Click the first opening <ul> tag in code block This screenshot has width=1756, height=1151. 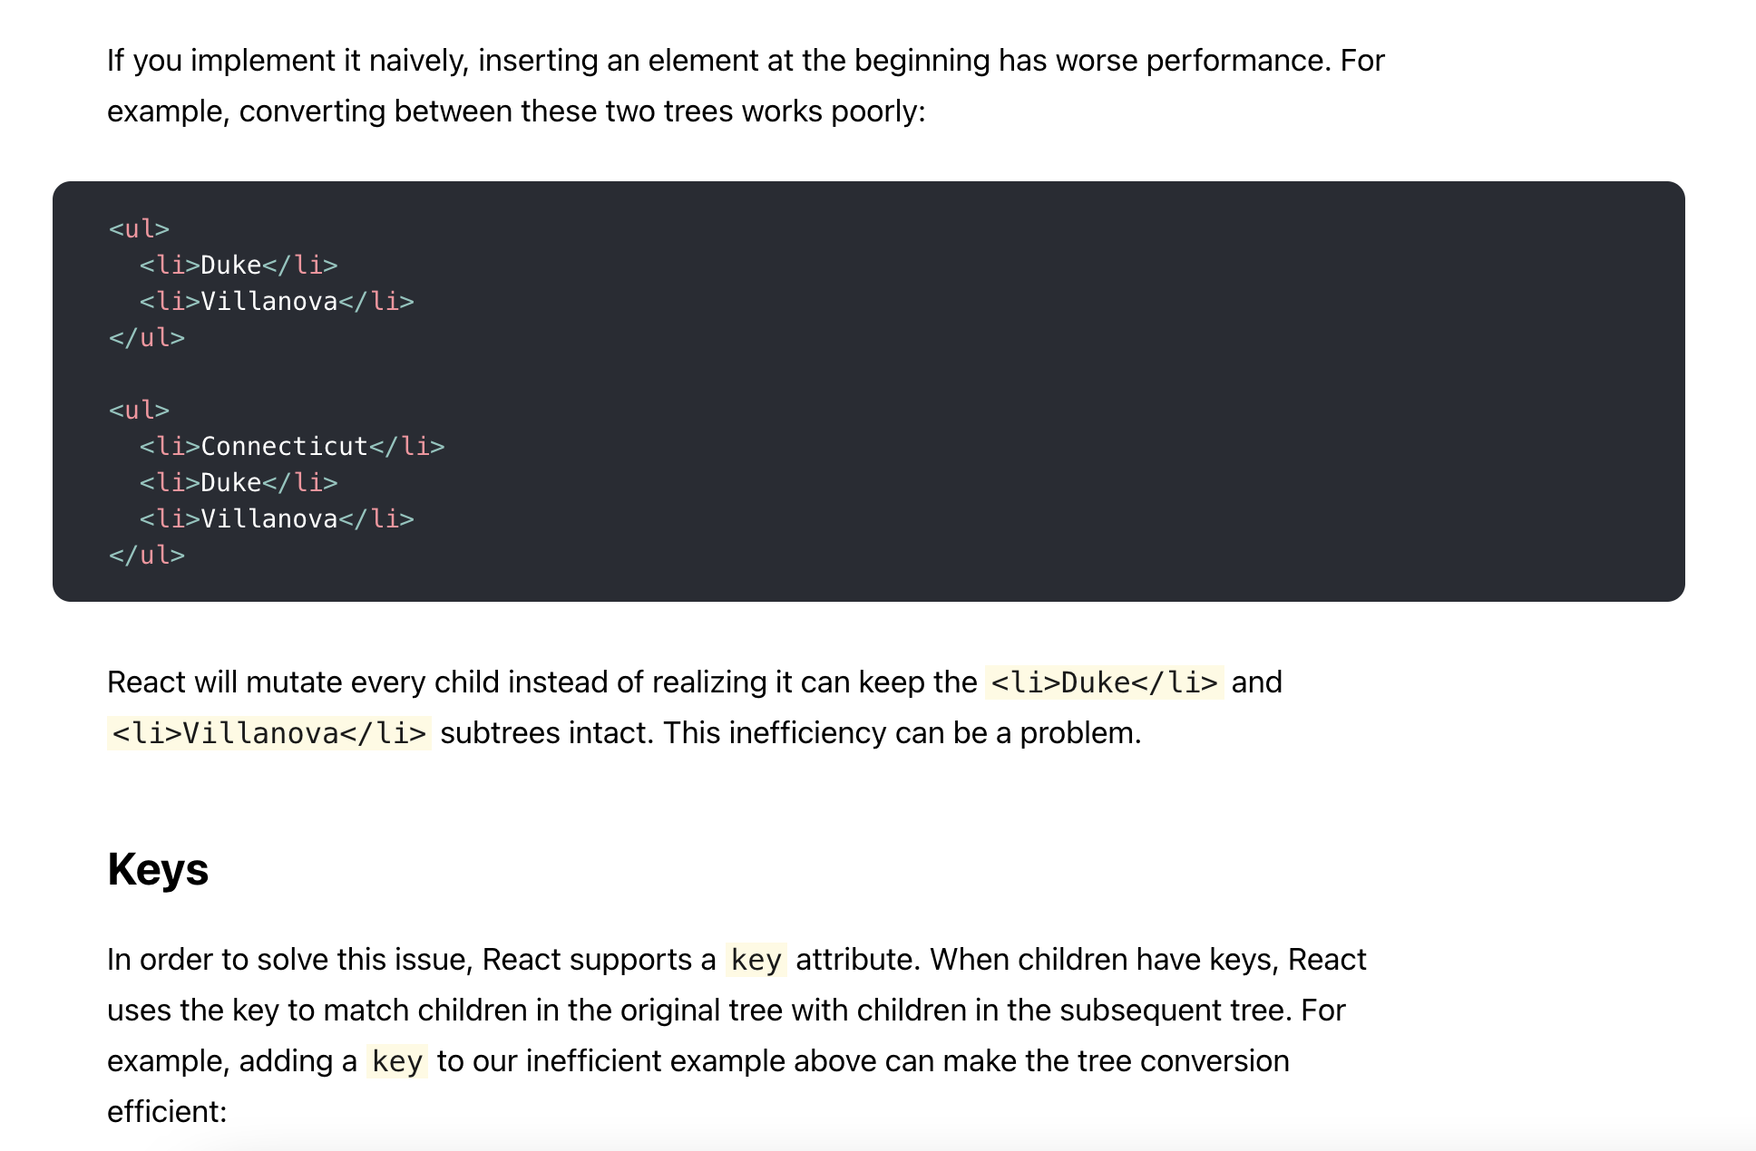click(x=139, y=229)
